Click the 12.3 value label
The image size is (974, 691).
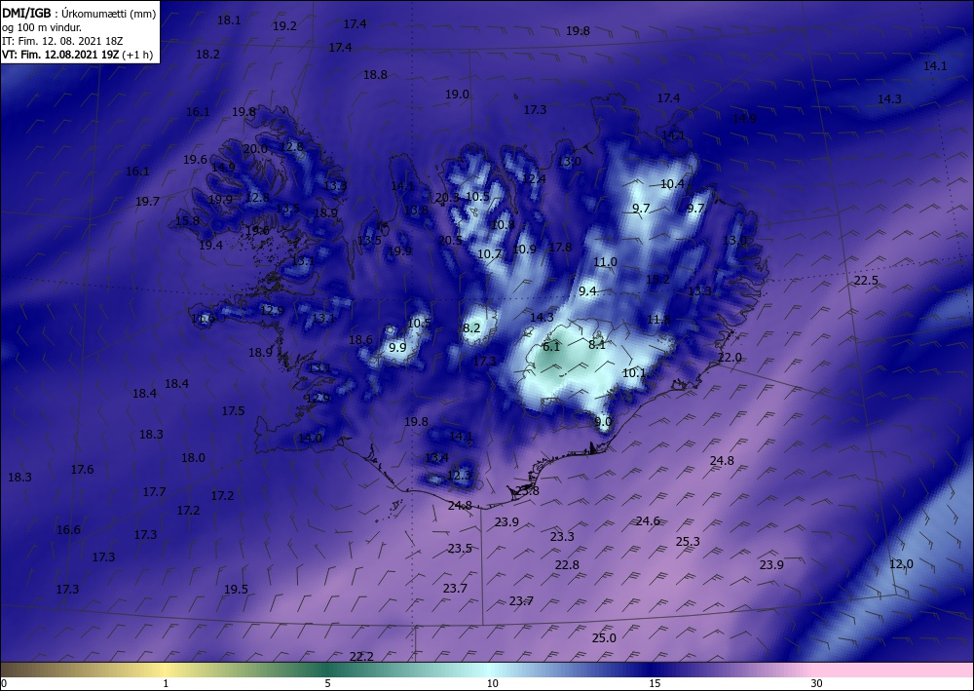coord(459,476)
